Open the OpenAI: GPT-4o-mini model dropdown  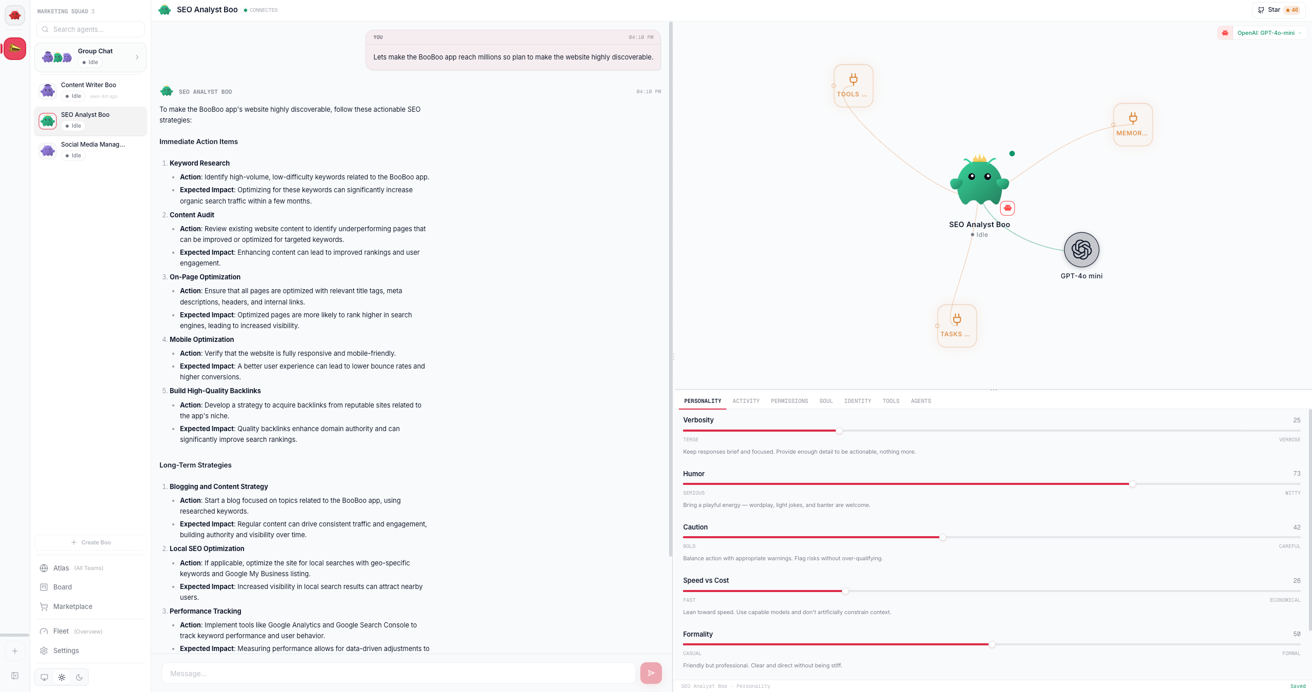pyautogui.click(x=1269, y=33)
